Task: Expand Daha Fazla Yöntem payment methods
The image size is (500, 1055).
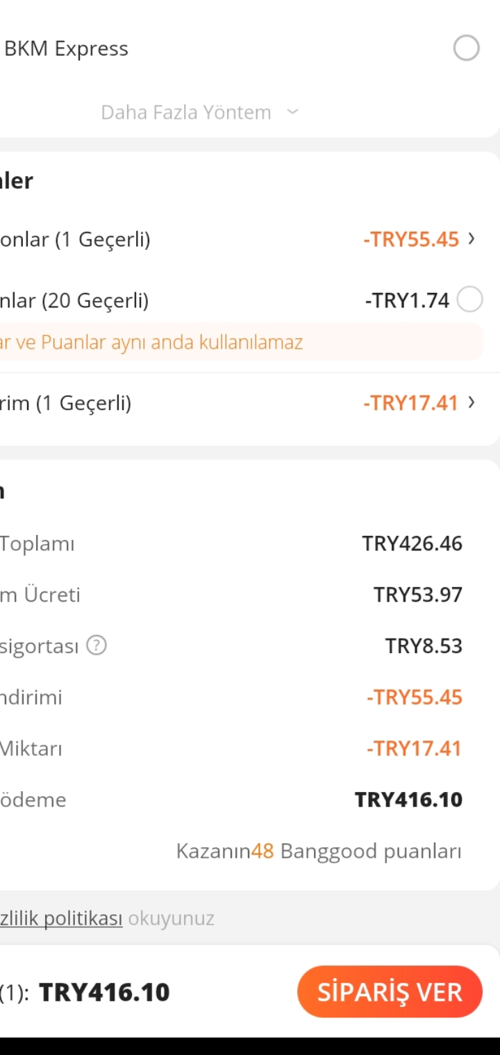Action: coord(186,112)
